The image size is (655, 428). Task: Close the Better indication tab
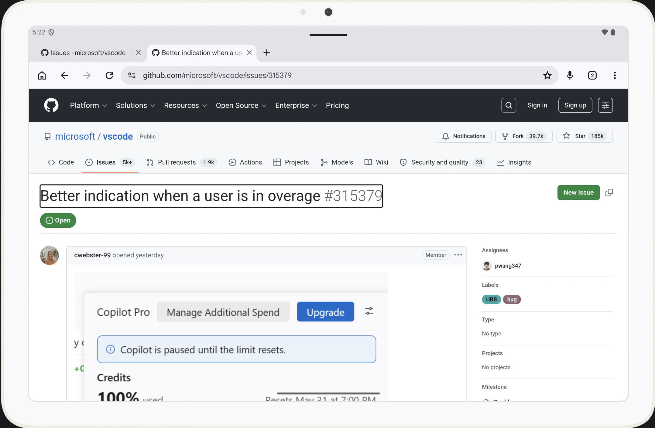click(x=249, y=53)
